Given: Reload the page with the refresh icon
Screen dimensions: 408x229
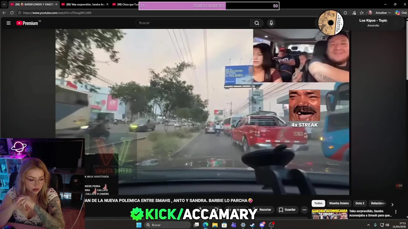Looking at the screenshot, I should click(x=12, y=13).
